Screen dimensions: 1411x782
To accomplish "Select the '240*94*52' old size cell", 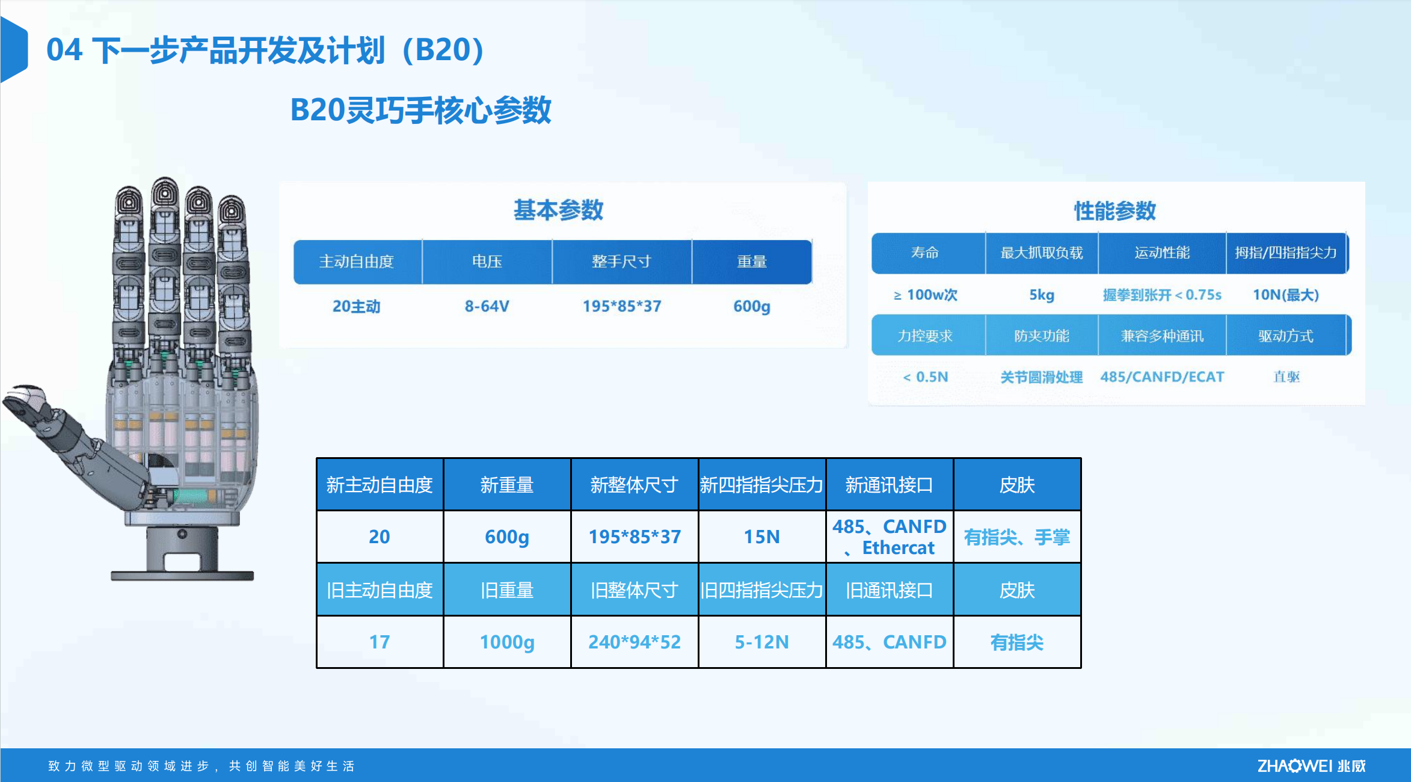I will pyautogui.click(x=634, y=642).
